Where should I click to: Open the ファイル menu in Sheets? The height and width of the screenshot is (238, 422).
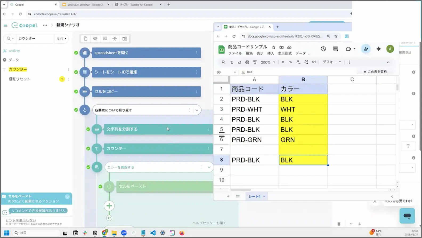coord(235,53)
